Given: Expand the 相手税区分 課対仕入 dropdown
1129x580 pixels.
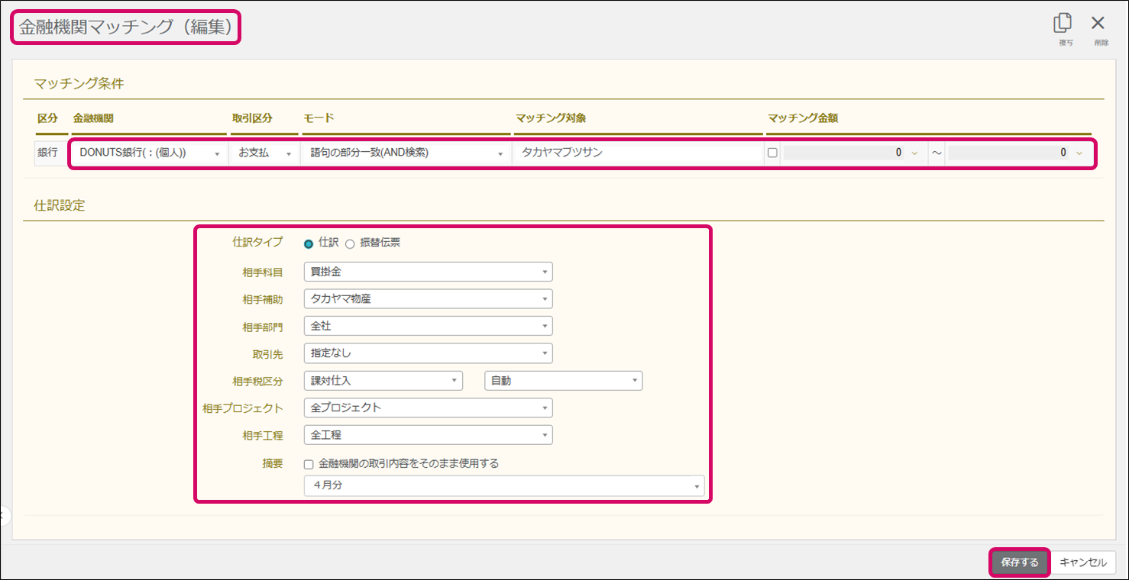Looking at the screenshot, I should coord(383,381).
